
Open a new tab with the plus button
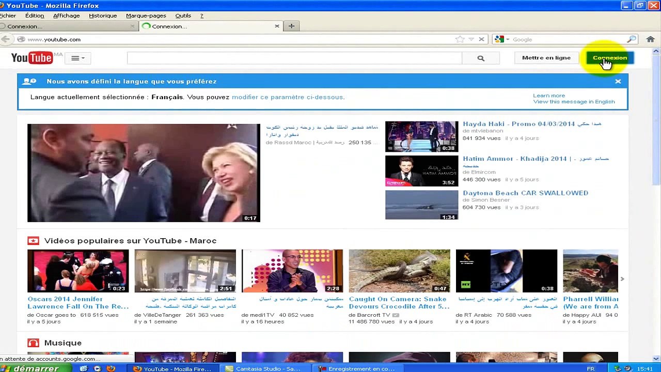291,26
